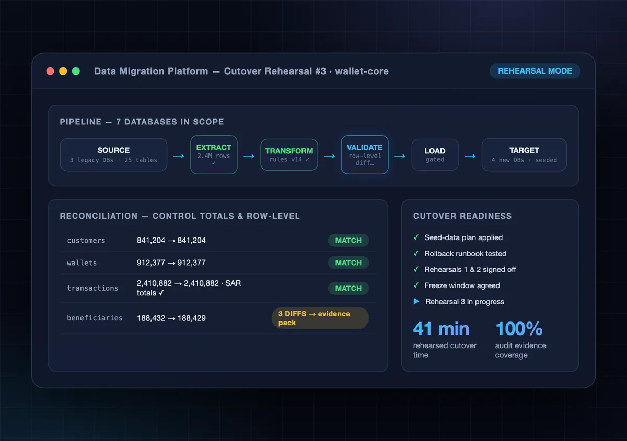
Task: Click the 'CUTOVER READINESS' heading
Action: pos(462,216)
